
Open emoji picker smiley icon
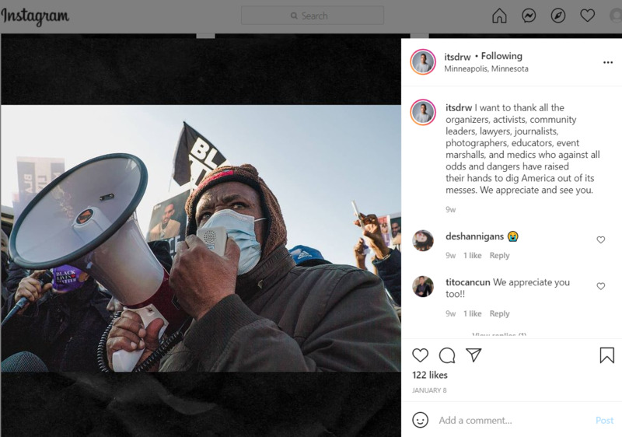tap(420, 420)
